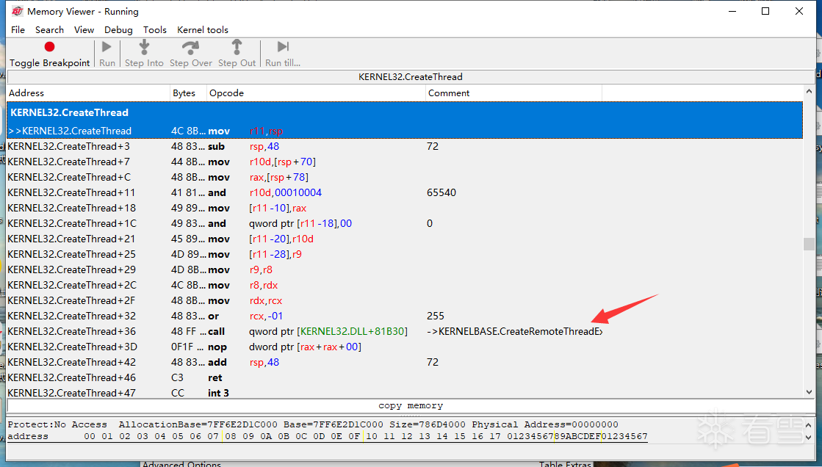822x467 pixels.
Task: Select the KERNEL32.CreateThread+36 call row
Action: [x=405, y=331]
